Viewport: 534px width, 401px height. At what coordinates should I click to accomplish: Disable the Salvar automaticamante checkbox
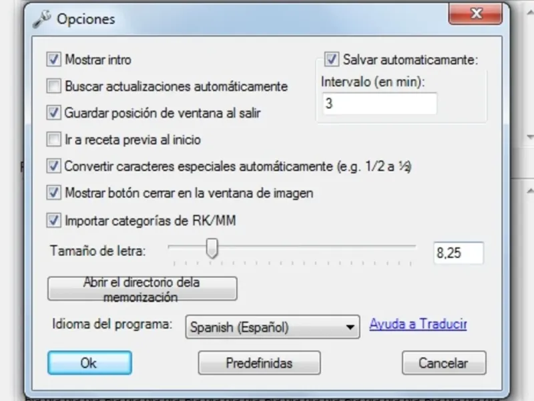click(332, 59)
